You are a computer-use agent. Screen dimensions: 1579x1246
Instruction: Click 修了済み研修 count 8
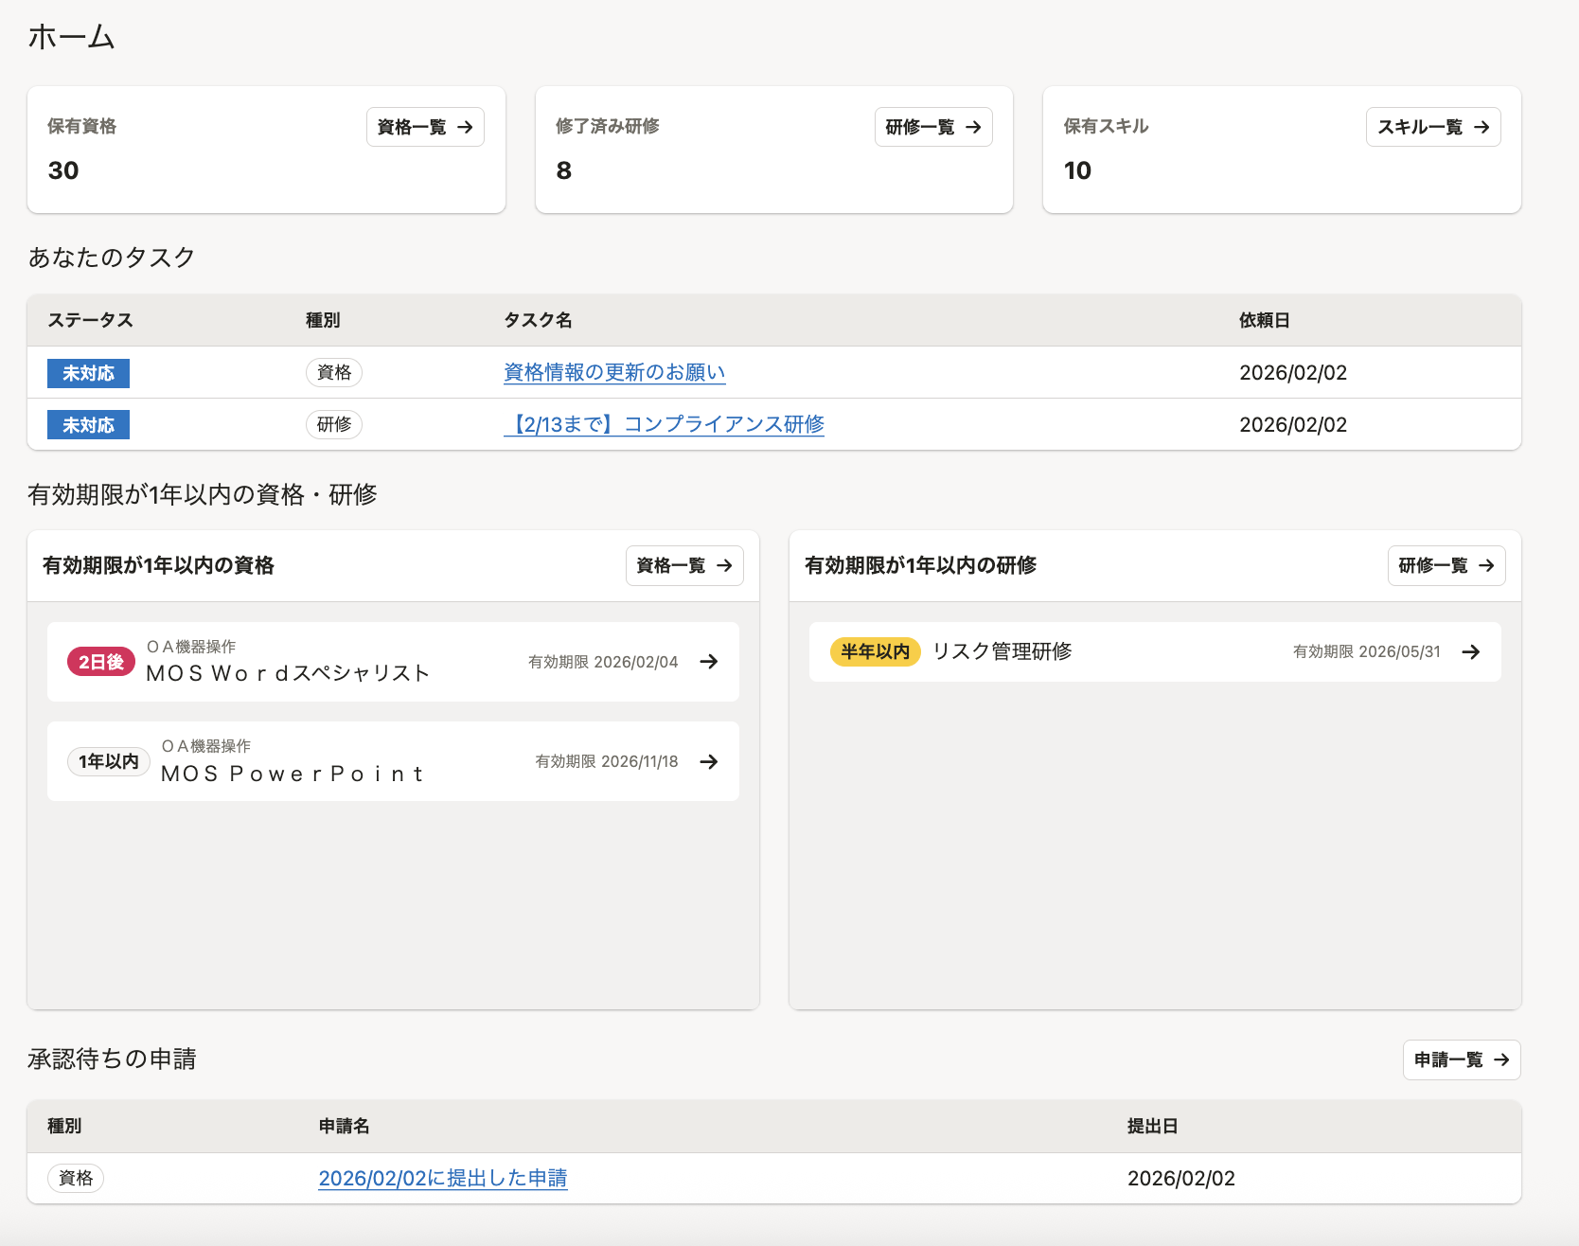click(x=564, y=170)
